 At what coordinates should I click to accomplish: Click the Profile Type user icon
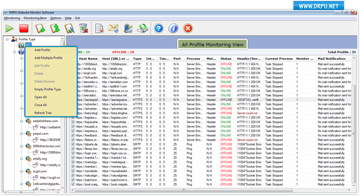(x=15, y=39)
